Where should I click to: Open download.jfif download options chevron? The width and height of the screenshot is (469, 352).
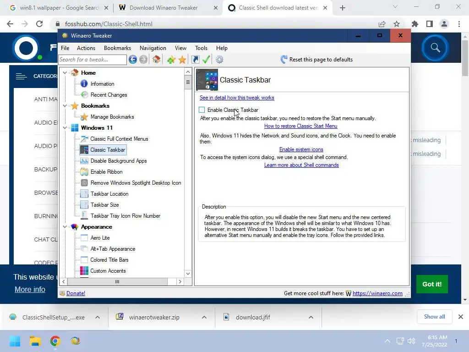(x=311, y=317)
